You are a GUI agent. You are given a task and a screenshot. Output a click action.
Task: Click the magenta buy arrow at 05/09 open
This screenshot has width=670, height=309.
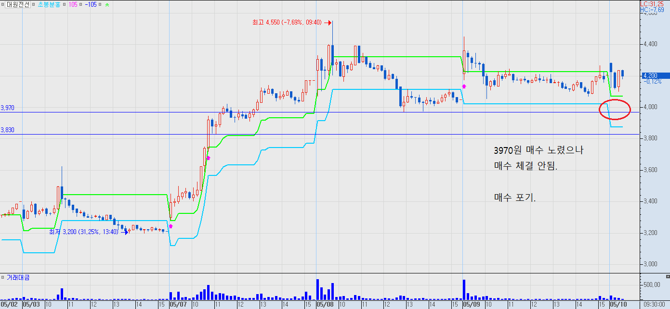click(464, 86)
